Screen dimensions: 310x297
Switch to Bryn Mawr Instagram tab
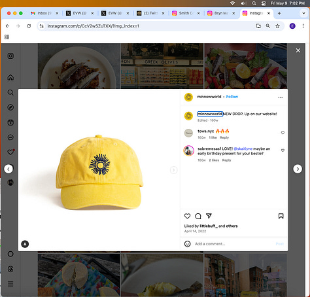point(221,13)
